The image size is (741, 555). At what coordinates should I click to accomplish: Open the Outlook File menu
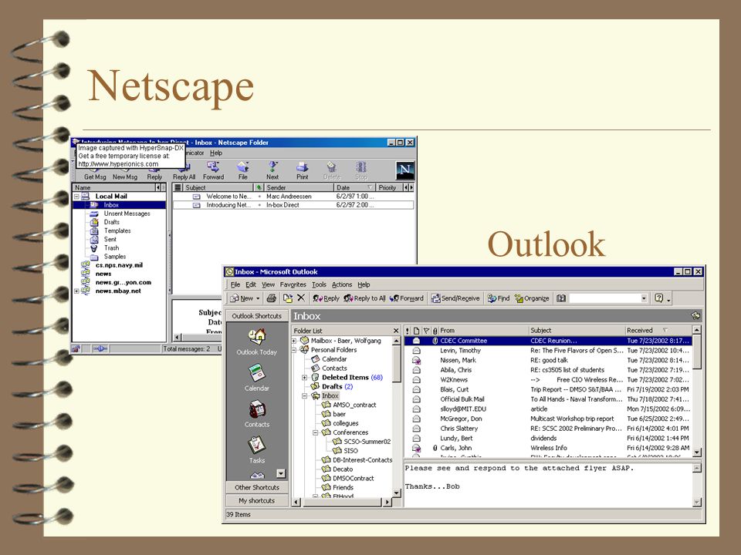(x=235, y=284)
